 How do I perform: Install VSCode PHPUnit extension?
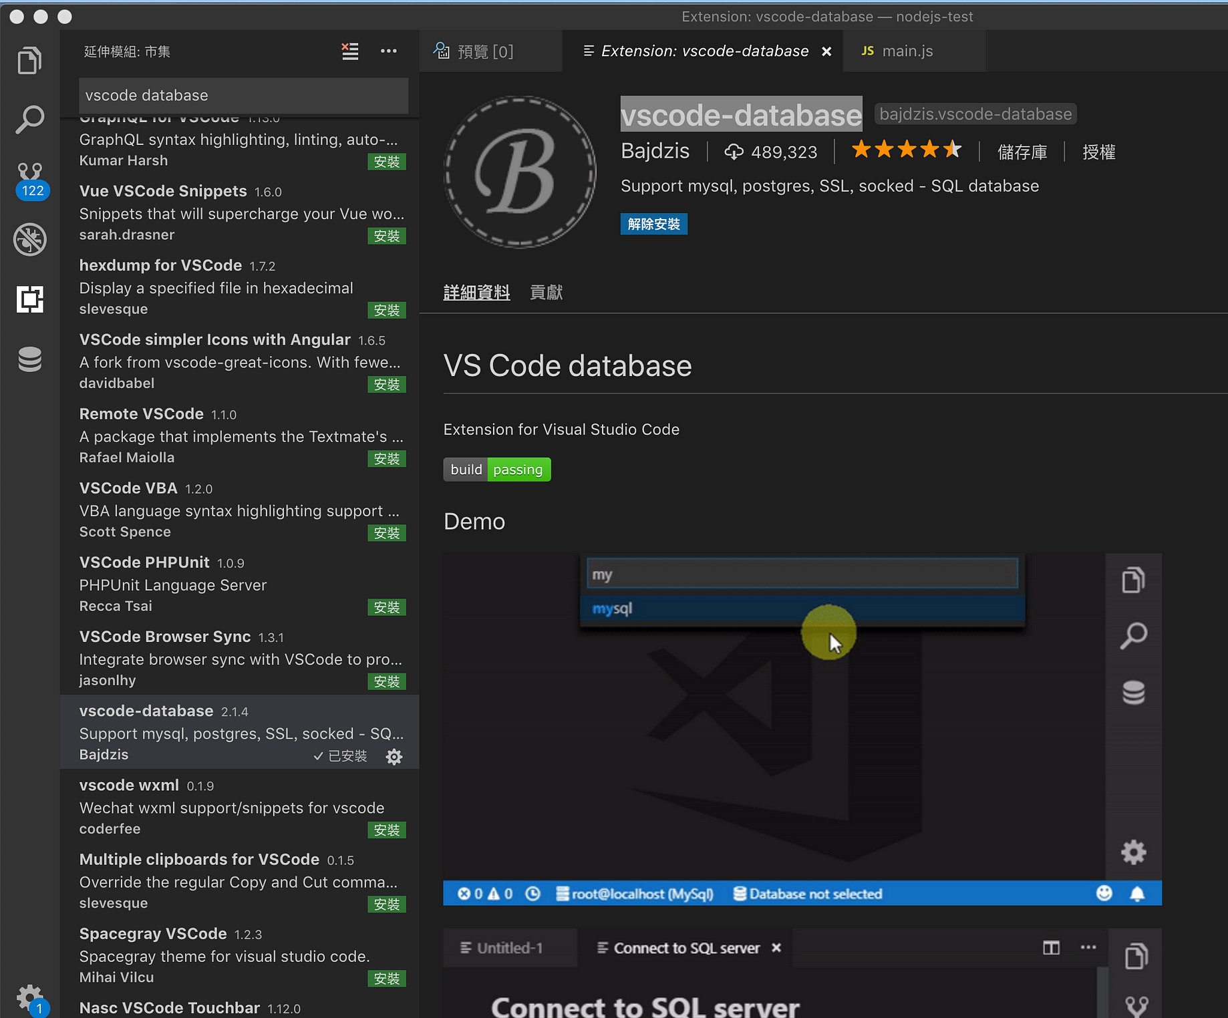[387, 607]
